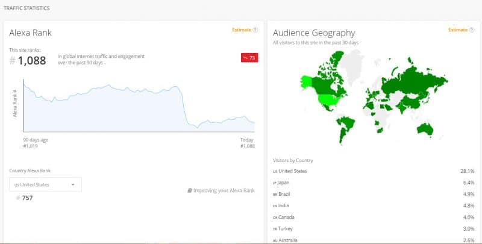Viewport: 482px width, 244px height.
Task: Click the book icon beside Improving your Alexa Rank
Action: (x=190, y=190)
